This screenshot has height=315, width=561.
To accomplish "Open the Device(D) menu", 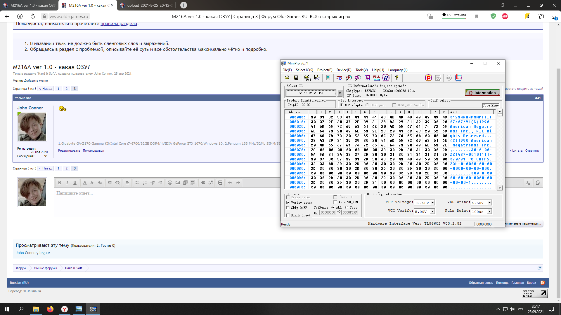I will [344, 70].
